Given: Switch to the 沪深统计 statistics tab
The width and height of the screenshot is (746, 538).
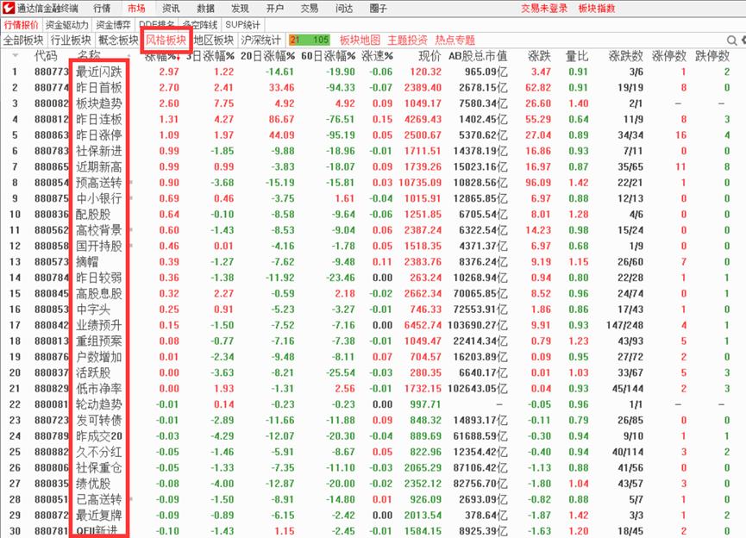Looking at the screenshot, I should pyautogui.click(x=260, y=40).
